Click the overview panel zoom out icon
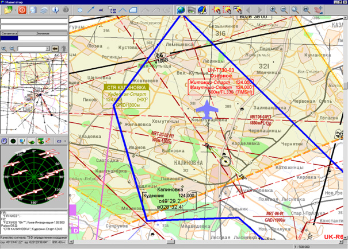Image resolution: width=348 pixels, height=249 pixels. point(12,49)
